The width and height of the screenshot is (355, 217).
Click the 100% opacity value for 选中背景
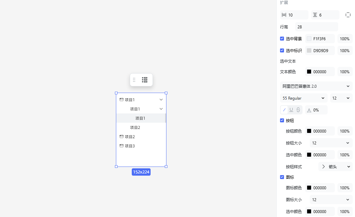345,39
